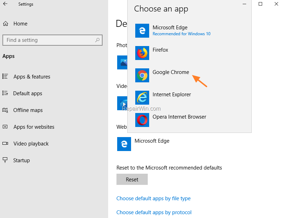
Task: Click the Startup sidebar icon
Action: (5, 160)
